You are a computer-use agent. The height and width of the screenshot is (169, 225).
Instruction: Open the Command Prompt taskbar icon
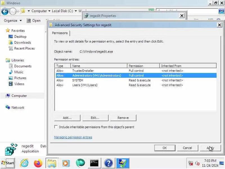pos(94,163)
